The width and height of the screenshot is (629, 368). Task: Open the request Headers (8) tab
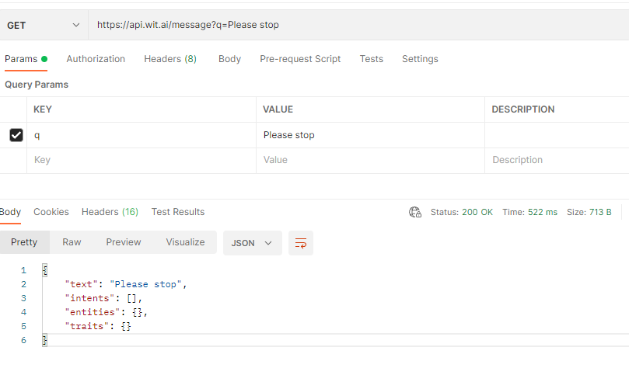click(170, 59)
